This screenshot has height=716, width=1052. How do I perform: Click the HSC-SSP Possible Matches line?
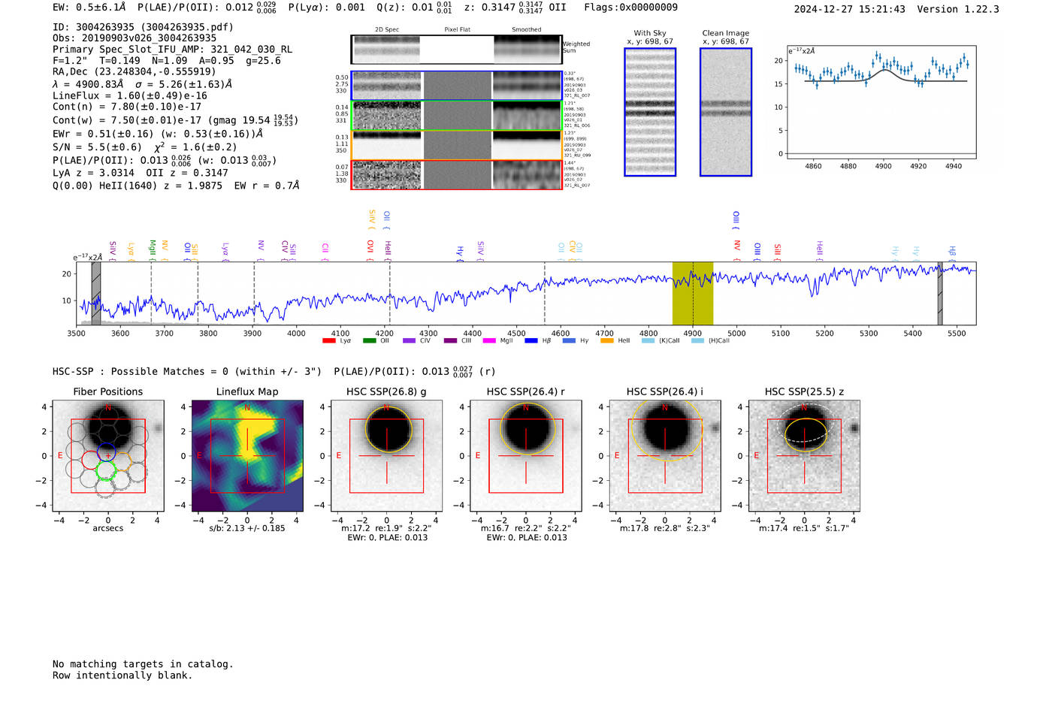274,372
